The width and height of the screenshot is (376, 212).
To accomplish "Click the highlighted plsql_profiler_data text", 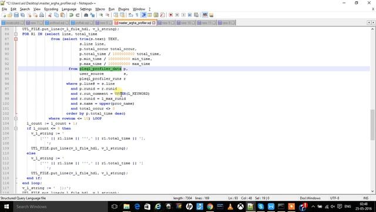I will pos(100,69).
